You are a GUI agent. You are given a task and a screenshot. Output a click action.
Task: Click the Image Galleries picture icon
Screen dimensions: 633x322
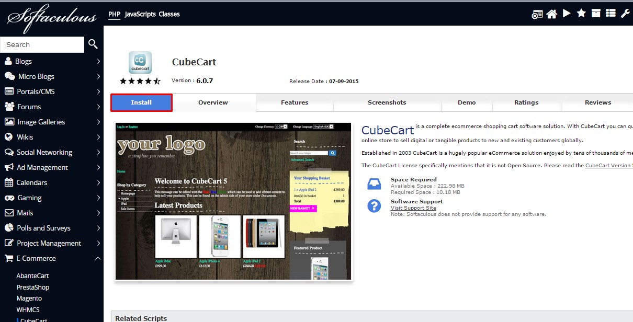tap(9, 122)
